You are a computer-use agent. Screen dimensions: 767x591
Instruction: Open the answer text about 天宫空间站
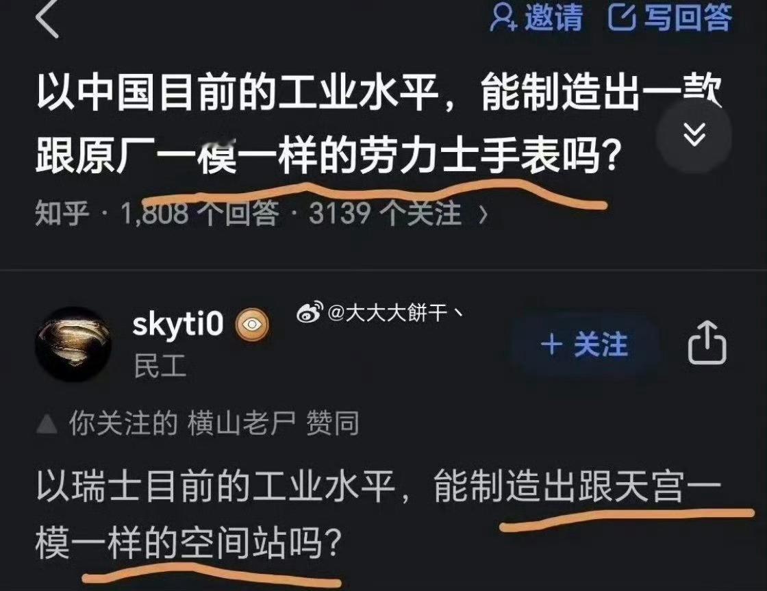click(x=379, y=515)
